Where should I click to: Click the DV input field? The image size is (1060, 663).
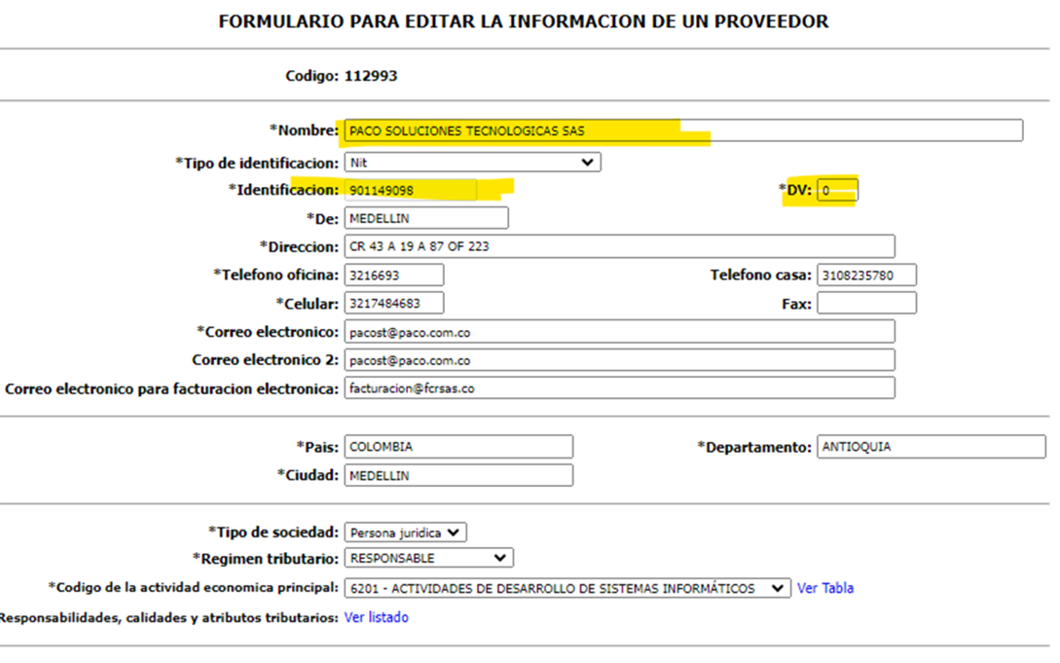pyautogui.click(x=837, y=190)
